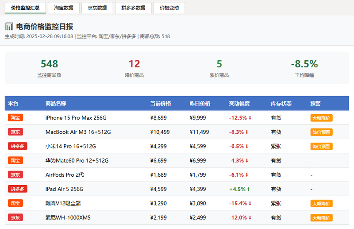The image size is (354, 229).
Task: Click the current price ¥1,689
Action: 158,175
